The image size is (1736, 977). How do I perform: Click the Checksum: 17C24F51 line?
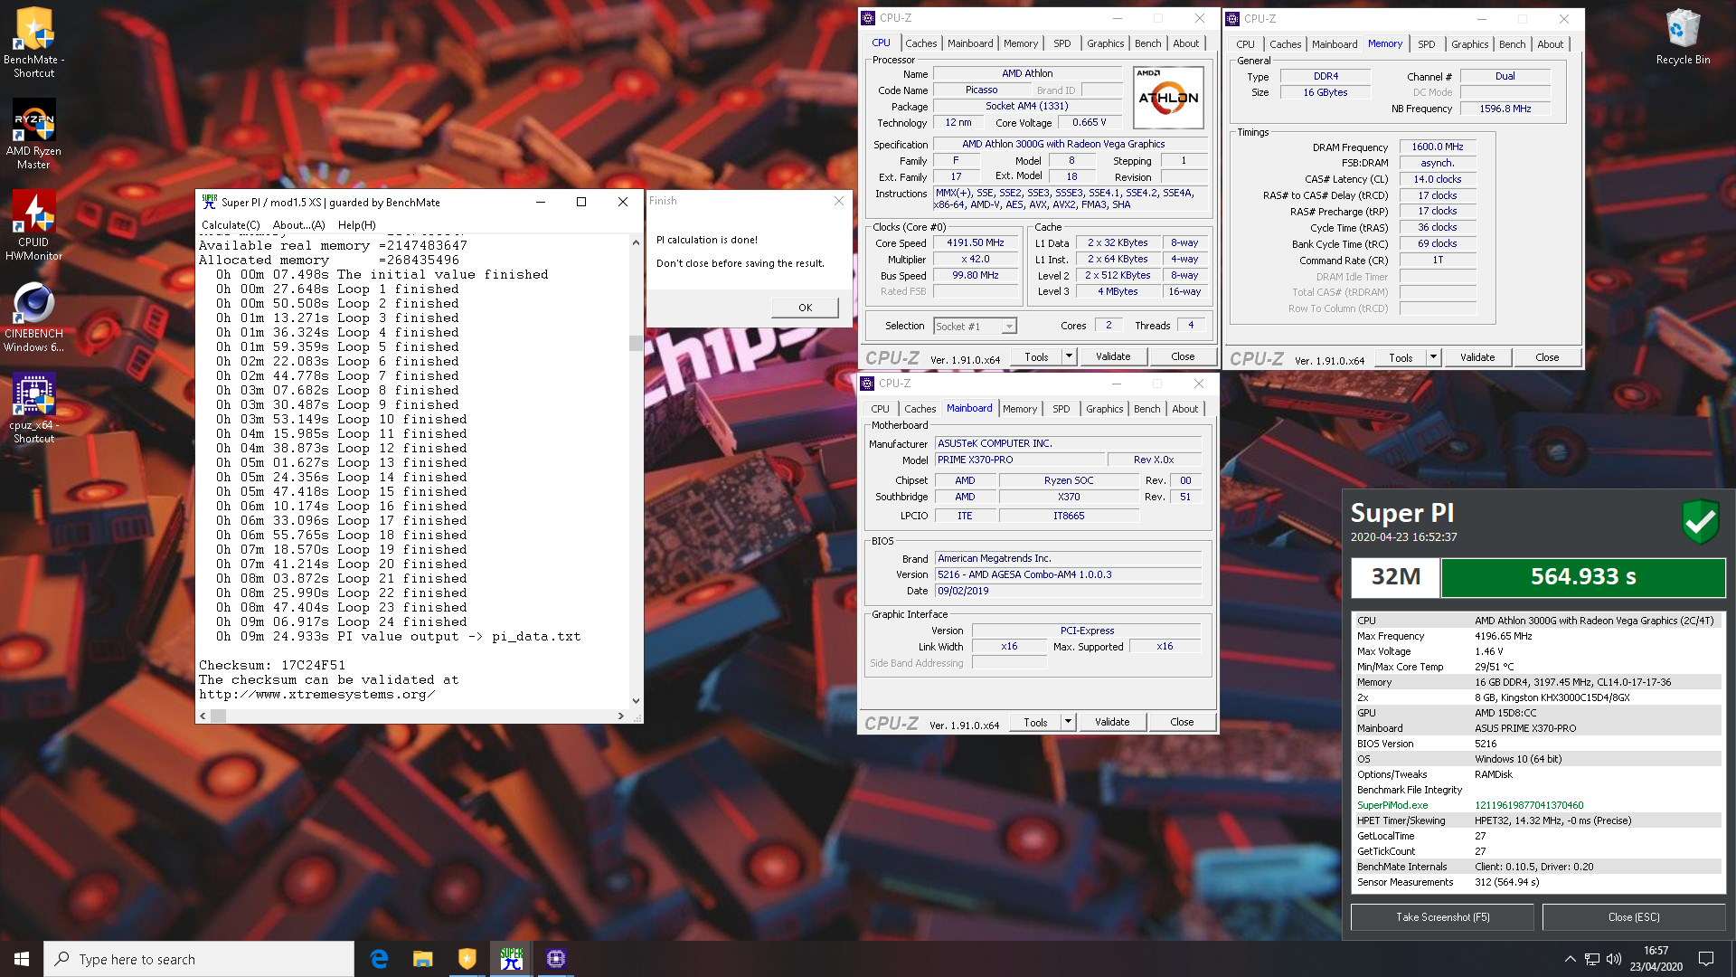coord(272,665)
